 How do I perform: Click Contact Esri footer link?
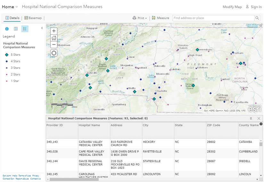(x=8, y=178)
